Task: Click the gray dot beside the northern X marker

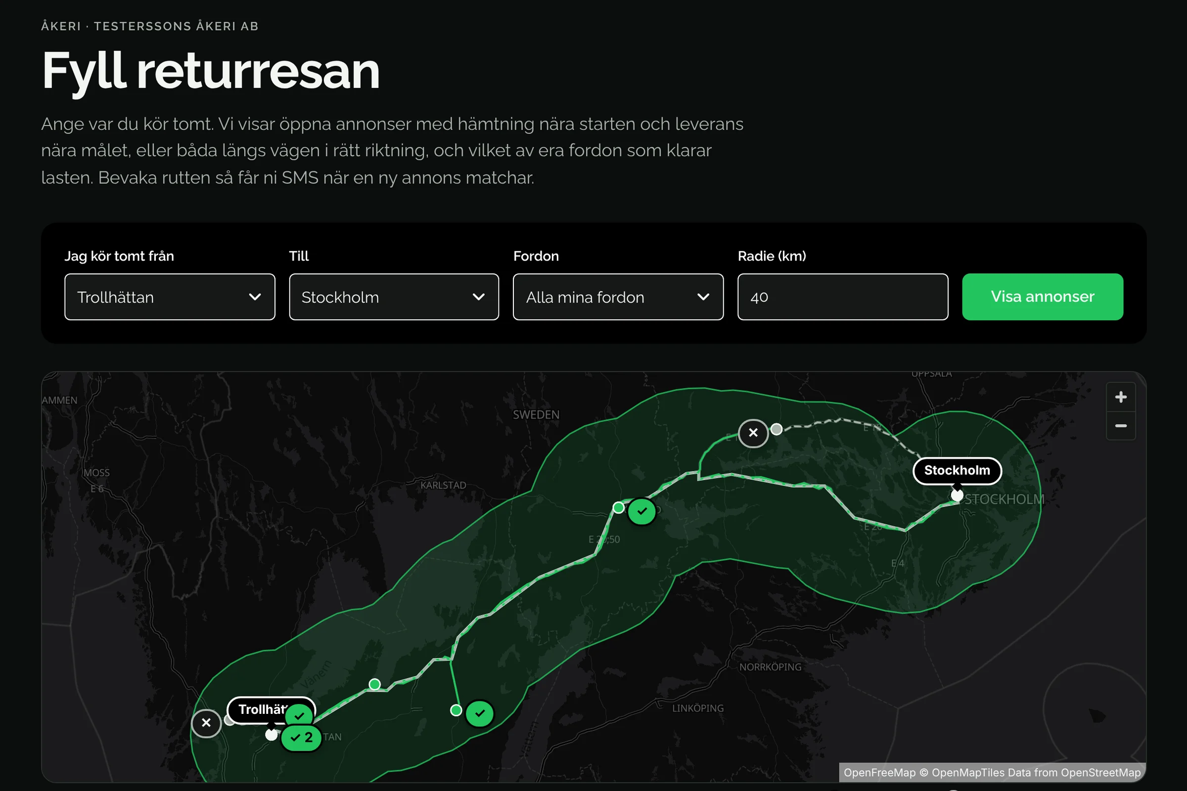Action: 776,429
